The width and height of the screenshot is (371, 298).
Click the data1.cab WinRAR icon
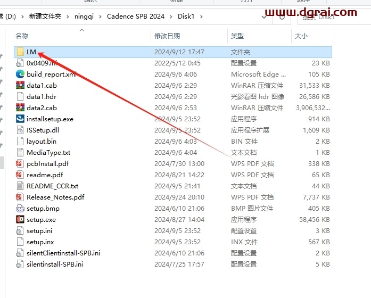[20, 85]
